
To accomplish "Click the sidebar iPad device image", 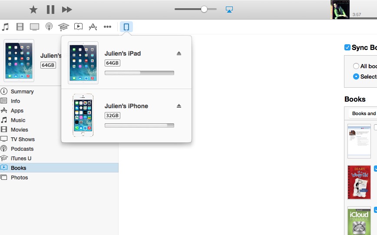I will [x=19, y=61].
